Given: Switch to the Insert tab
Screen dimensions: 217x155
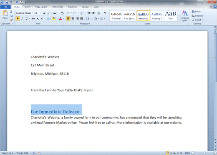Looking at the screenshot, I should (x=28, y=7).
